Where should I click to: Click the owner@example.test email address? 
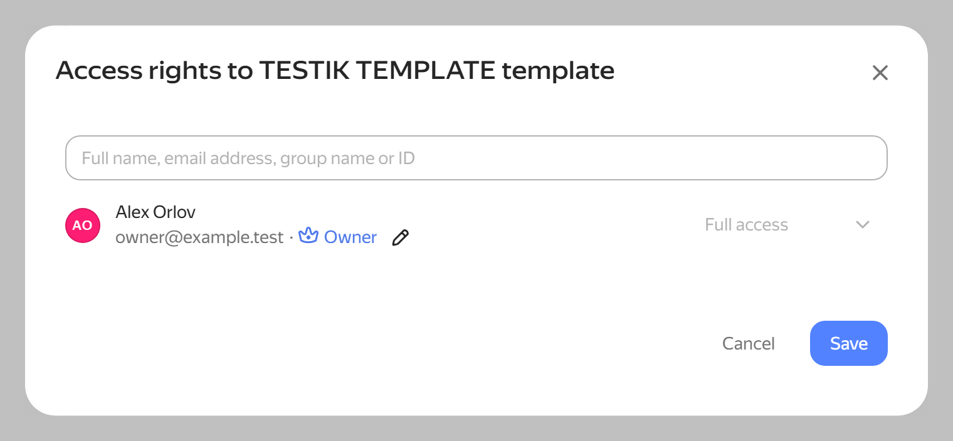[199, 238]
